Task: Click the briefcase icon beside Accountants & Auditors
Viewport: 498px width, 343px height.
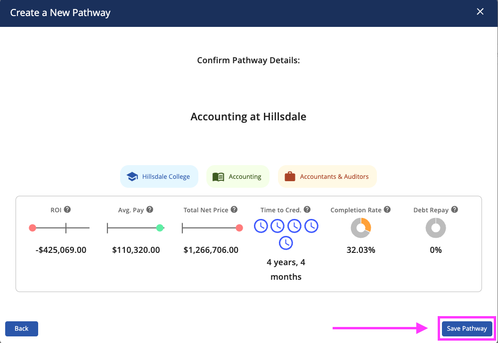Action: coord(290,176)
